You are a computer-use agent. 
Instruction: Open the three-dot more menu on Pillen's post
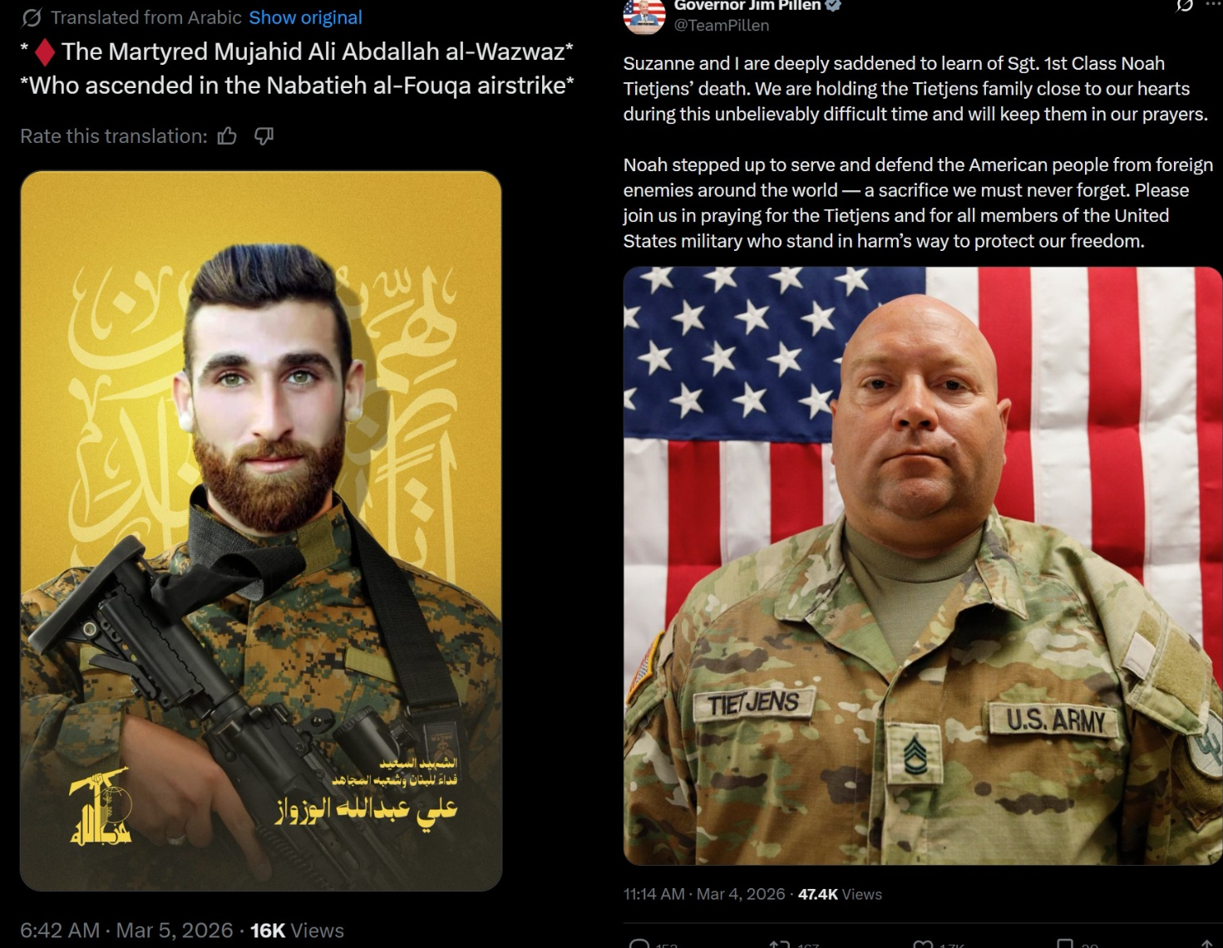(x=1214, y=4)
